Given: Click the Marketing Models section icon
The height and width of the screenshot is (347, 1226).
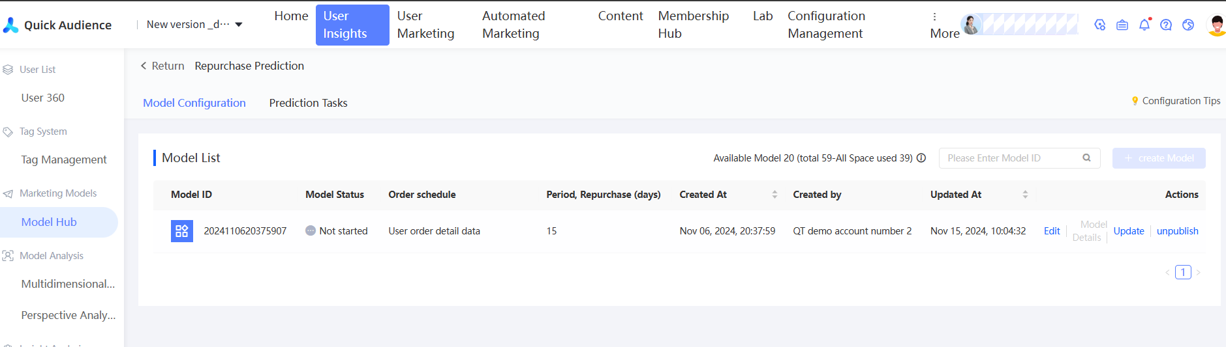Looking at the screenshot, I should click(x=8, y=193).
